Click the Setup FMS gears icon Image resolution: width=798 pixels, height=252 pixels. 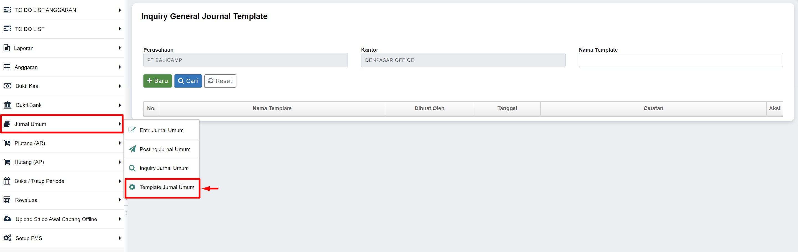pyautogui.click(x=7, y=238)
